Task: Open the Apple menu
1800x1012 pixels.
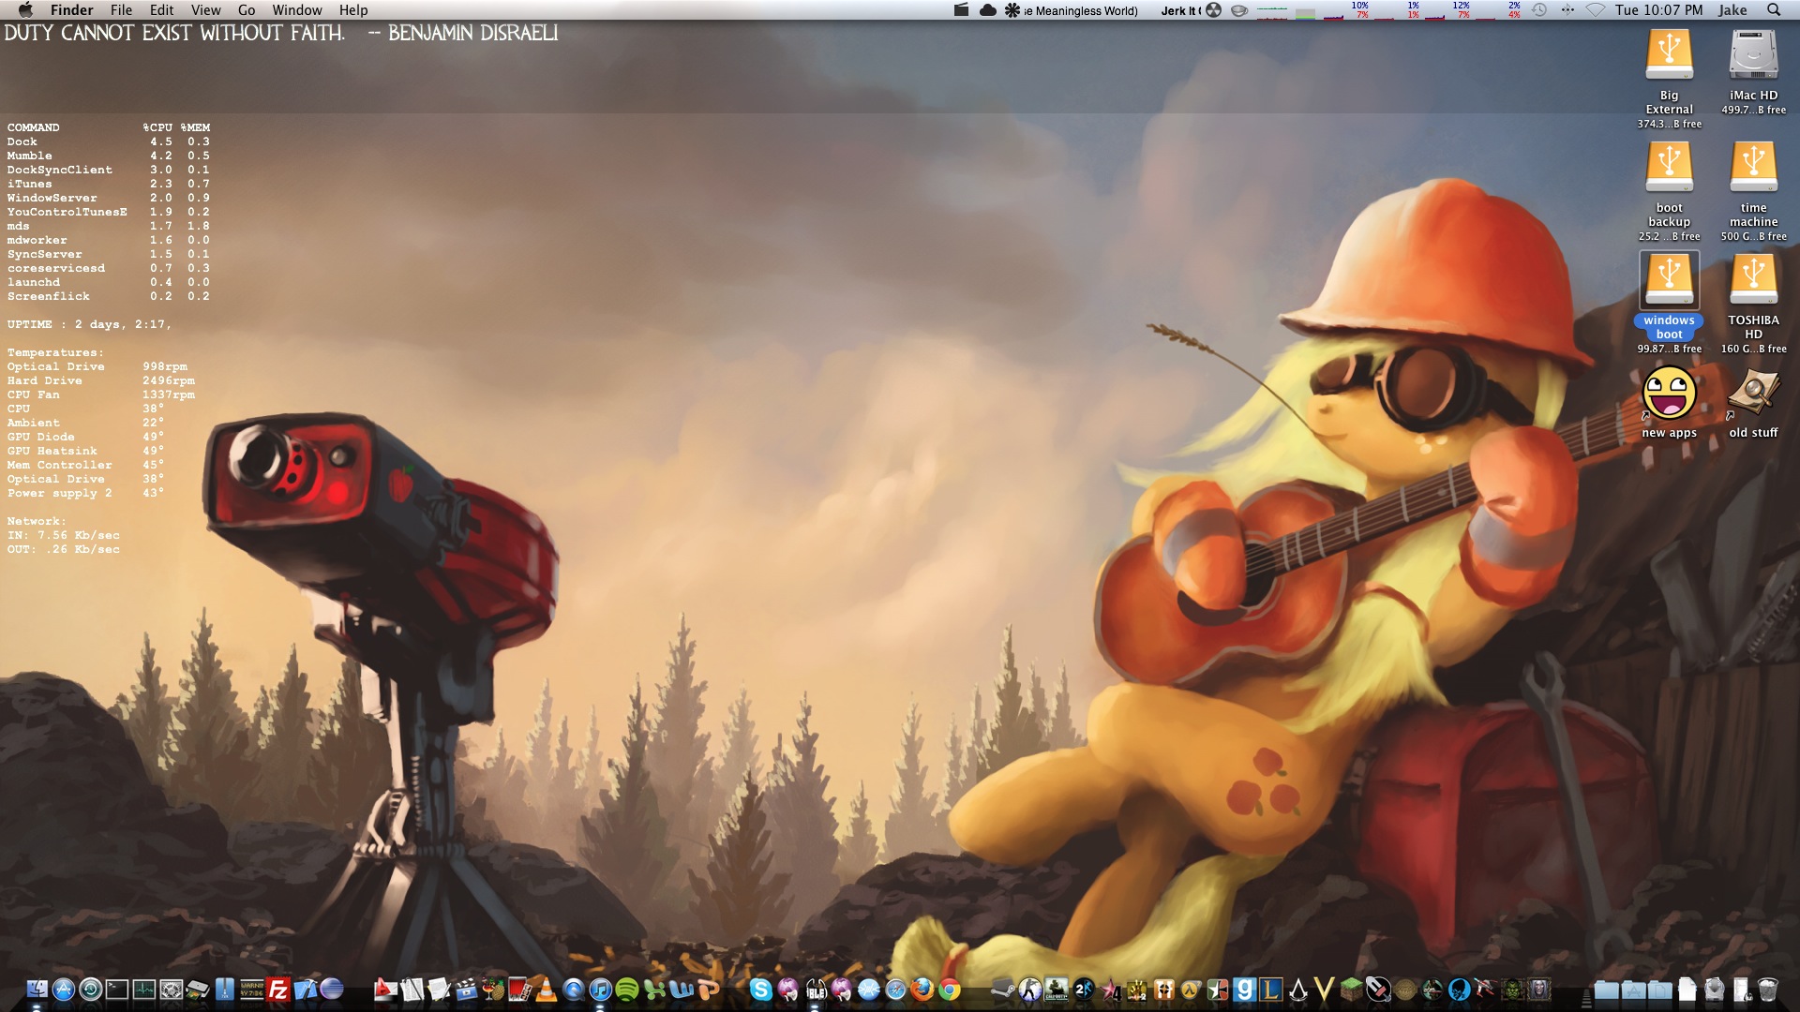Action: [25, 10]
